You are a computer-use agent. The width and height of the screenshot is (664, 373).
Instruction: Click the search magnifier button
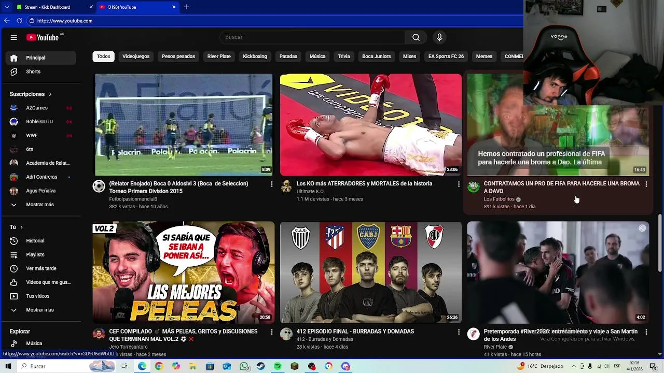(416, 37)
